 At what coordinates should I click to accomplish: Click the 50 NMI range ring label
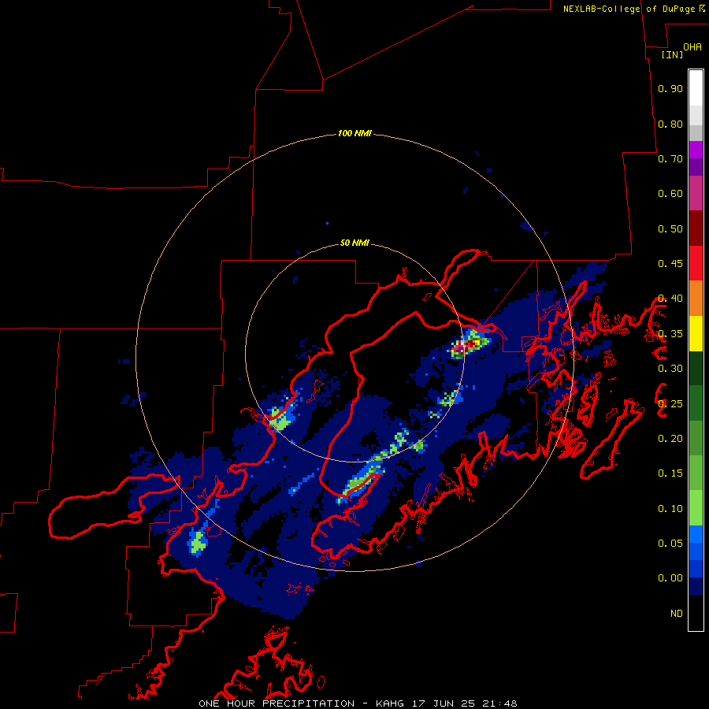(354, 243)
